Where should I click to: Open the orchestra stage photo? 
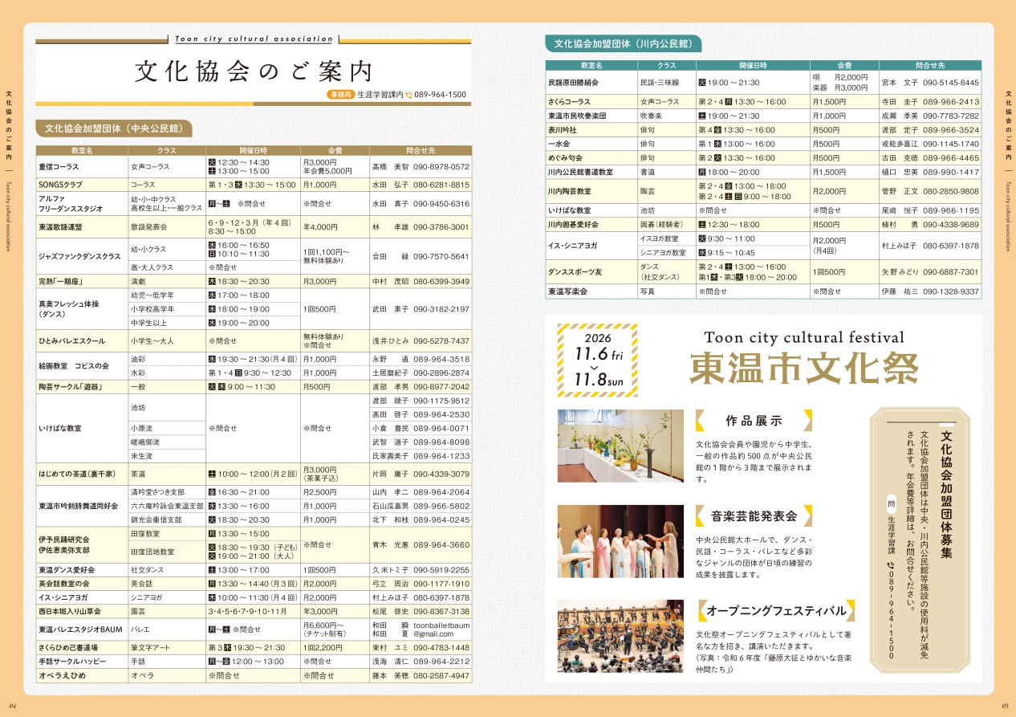pos(620,636)
